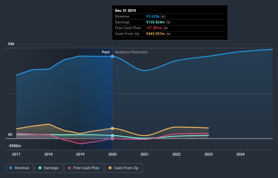The image size is (278, 178).
Task: Toggle the Earnings legend button
Action: 48,168
